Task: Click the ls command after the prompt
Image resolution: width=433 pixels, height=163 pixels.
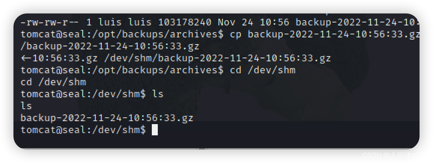Action: [x=158, y=94]
